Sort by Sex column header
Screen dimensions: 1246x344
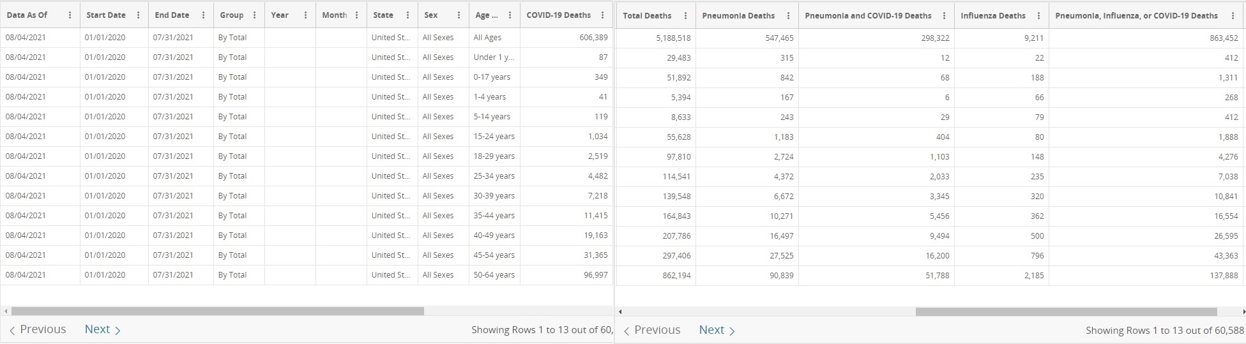coord(431,15)
